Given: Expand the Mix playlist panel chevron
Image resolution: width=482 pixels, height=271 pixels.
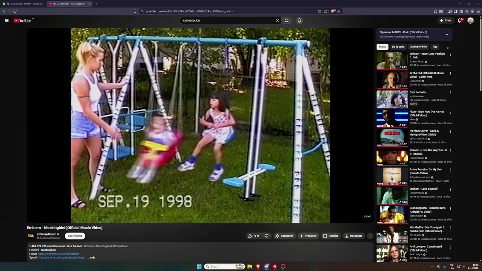Looking at the screenshot, I should 447,34.
